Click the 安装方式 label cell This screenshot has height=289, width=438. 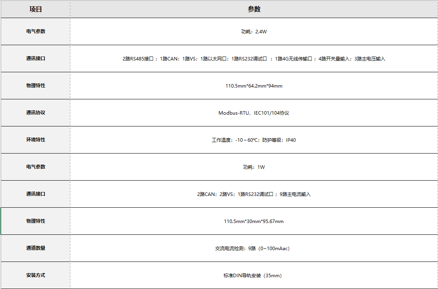click(x=36, y=275)
